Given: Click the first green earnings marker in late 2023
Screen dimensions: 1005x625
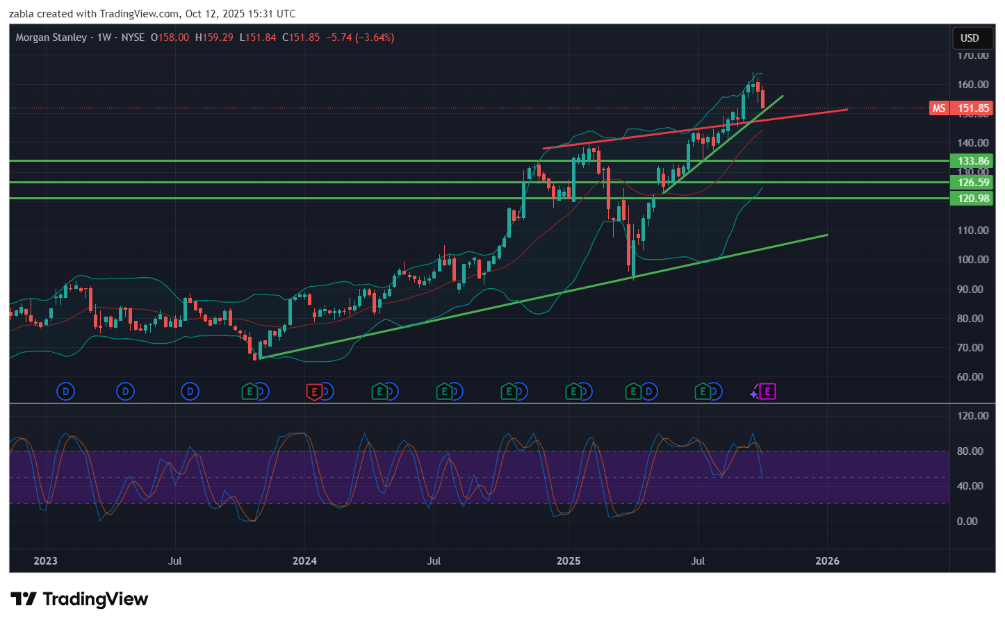Looking at the screenshot, I should (250, 392).
